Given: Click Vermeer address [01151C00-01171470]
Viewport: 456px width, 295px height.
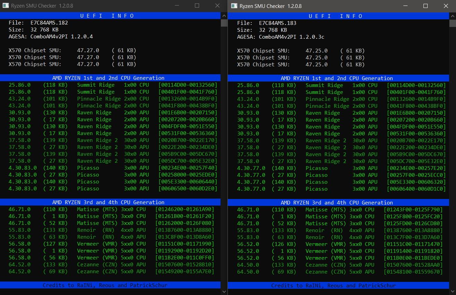Looking at the screenshot, I should [x=413, y=244].
